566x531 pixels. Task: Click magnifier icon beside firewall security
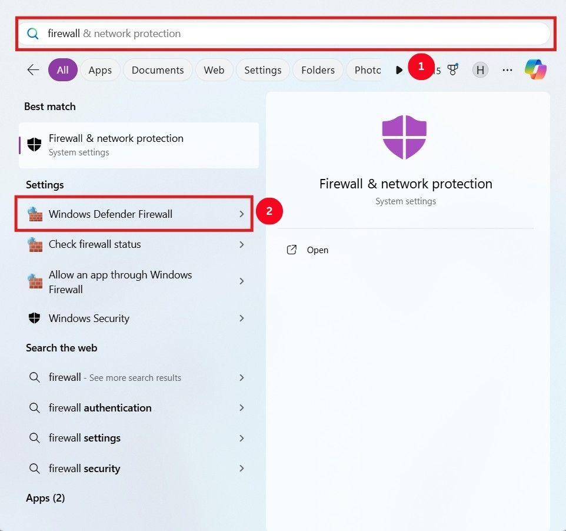point(34,469)
